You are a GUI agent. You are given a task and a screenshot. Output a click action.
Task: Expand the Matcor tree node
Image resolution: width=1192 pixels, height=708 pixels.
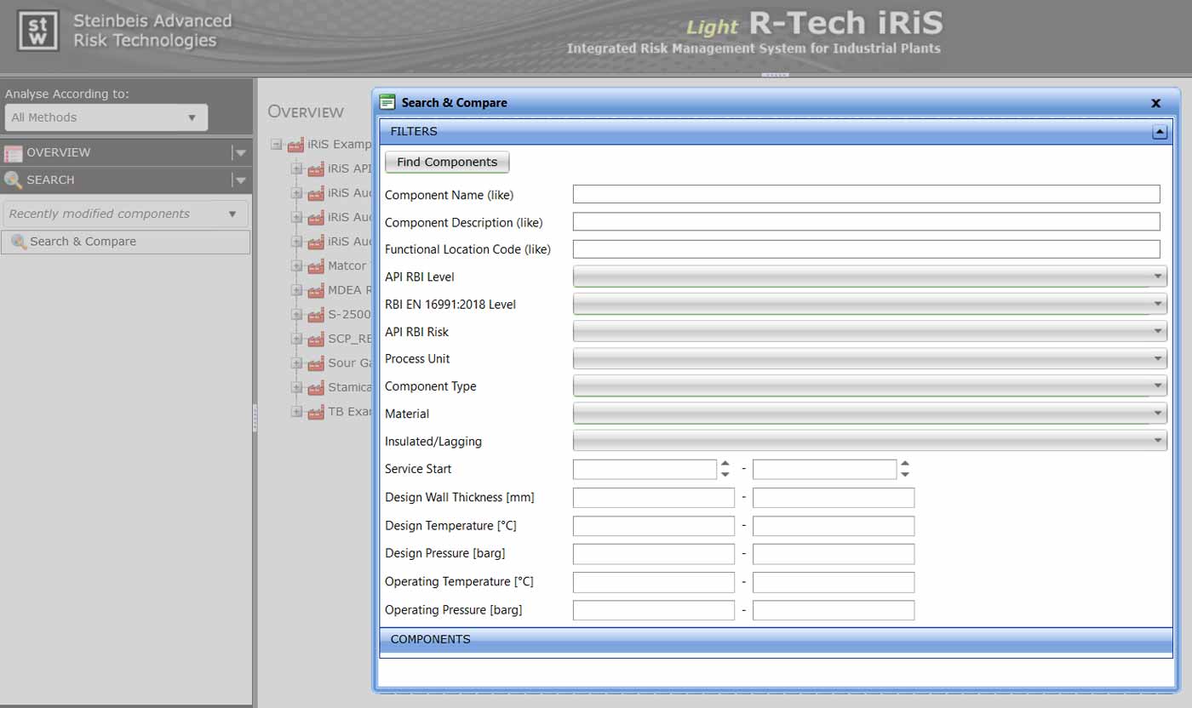click(x=296, y=265)
